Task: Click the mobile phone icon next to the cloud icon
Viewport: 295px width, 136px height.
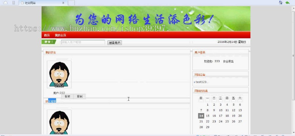Action: coord(13,3)
